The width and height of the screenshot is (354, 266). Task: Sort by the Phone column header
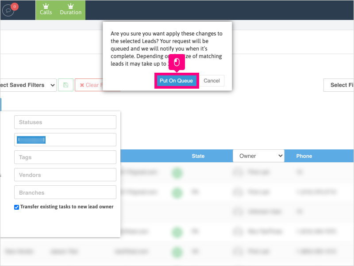304,156
